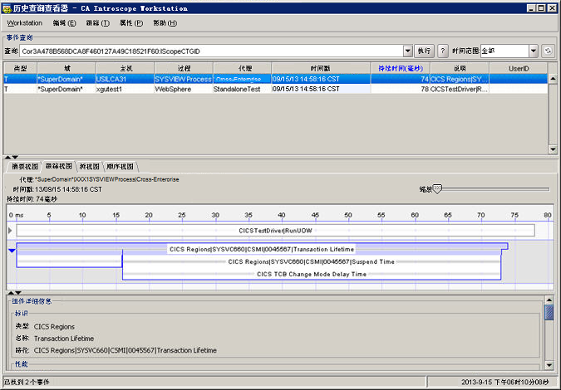Image resolution: width=561 pixels, height=390 pixels.
Task: Click the refresh icon beside time range
Action: pos(548,51)
